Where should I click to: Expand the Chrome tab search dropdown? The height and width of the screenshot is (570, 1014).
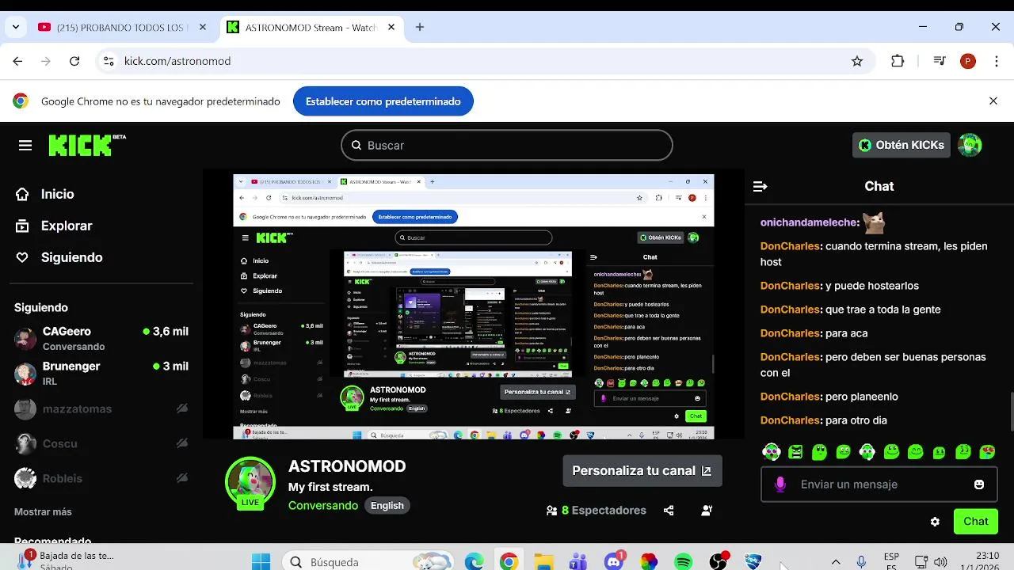[x=15, y=27]
